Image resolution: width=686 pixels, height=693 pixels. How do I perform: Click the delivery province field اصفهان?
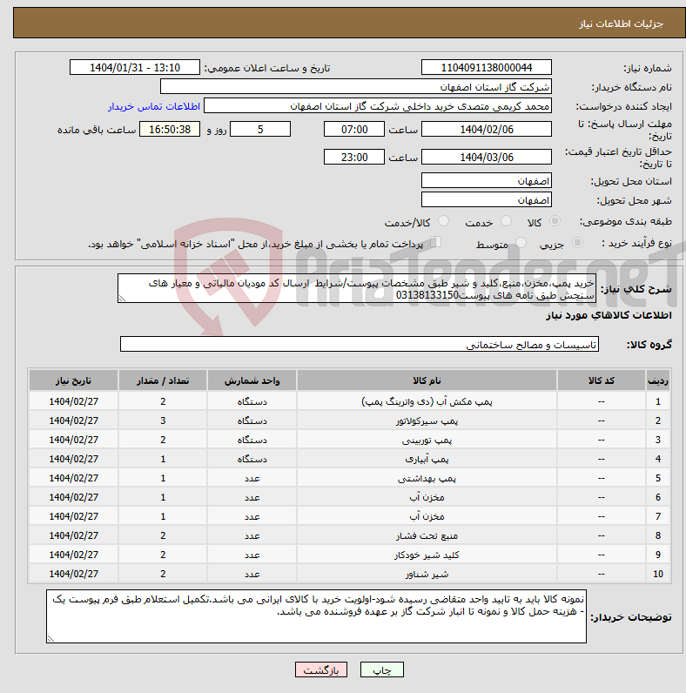(x=487, y=181)
